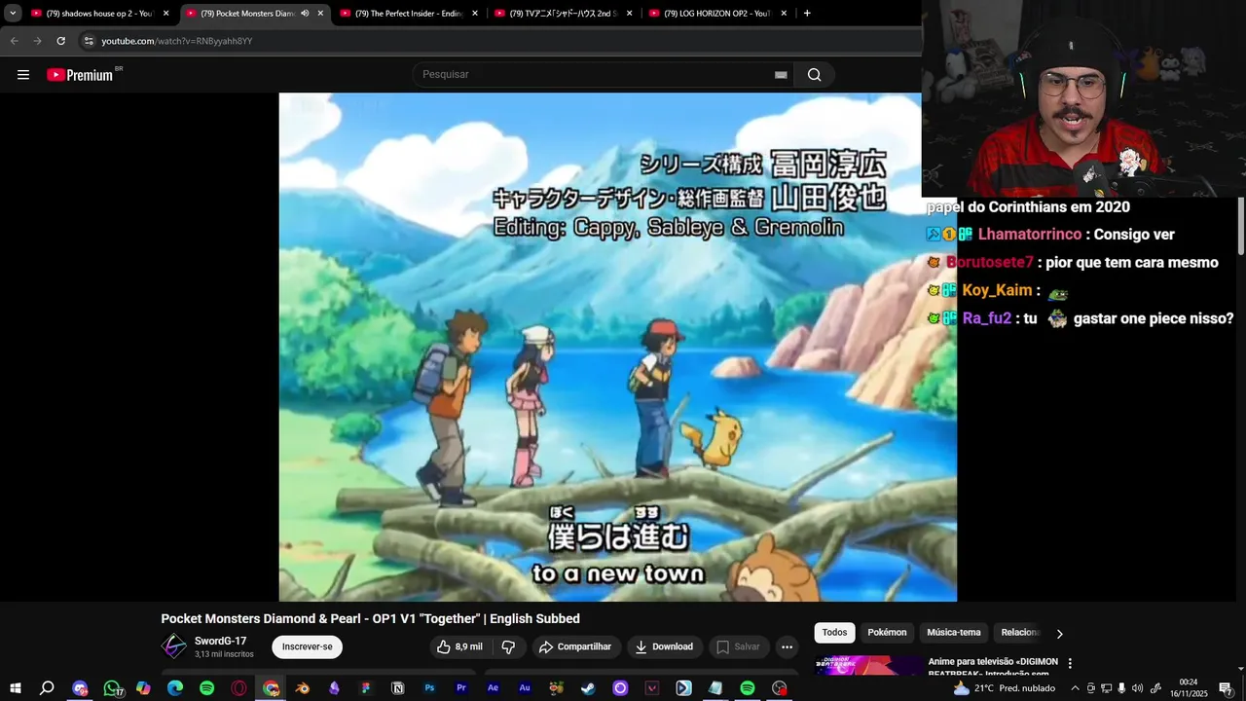Click the microphone tray icon
This screenshot has height=701, width=1246.
[x=1121, y=688]
